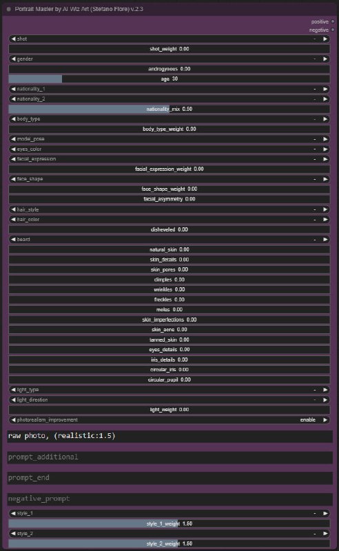Viewport: 339px width, 551px height.
Task: Click the right arrow on face_shape
Action: point(325,179)
